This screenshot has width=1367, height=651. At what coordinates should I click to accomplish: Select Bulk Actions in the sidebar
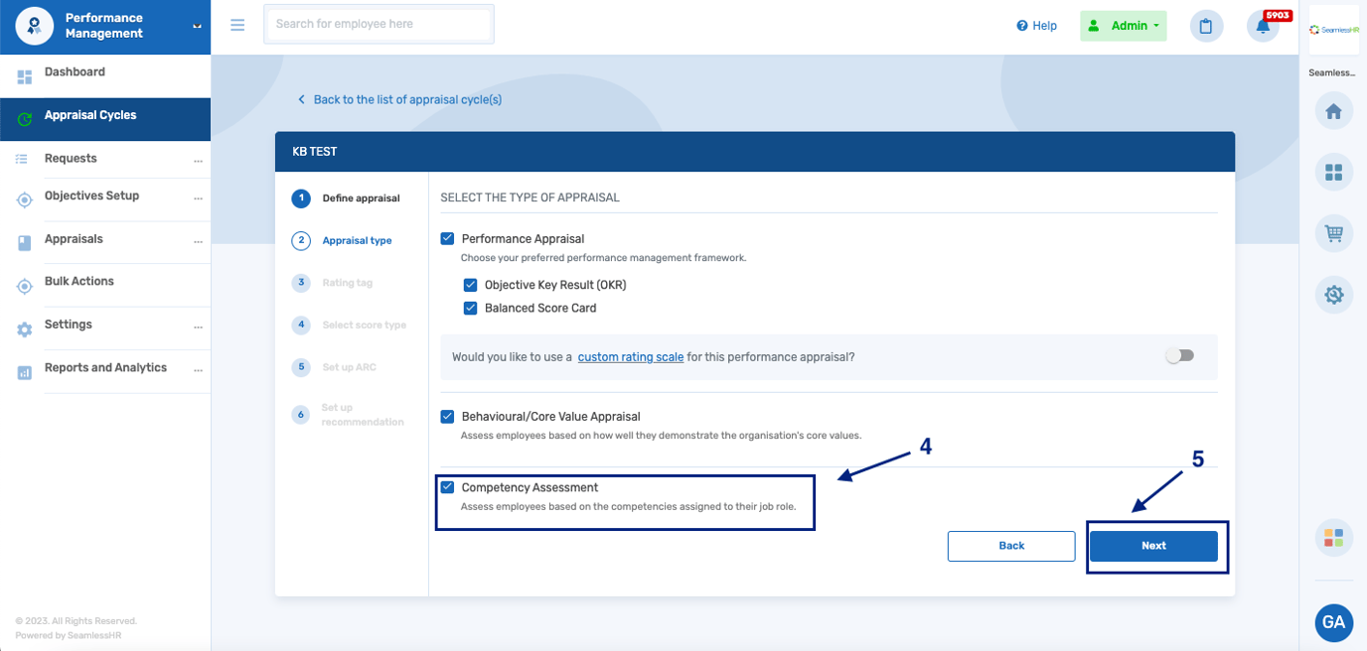pyautogui.click(x=79, y=282)
